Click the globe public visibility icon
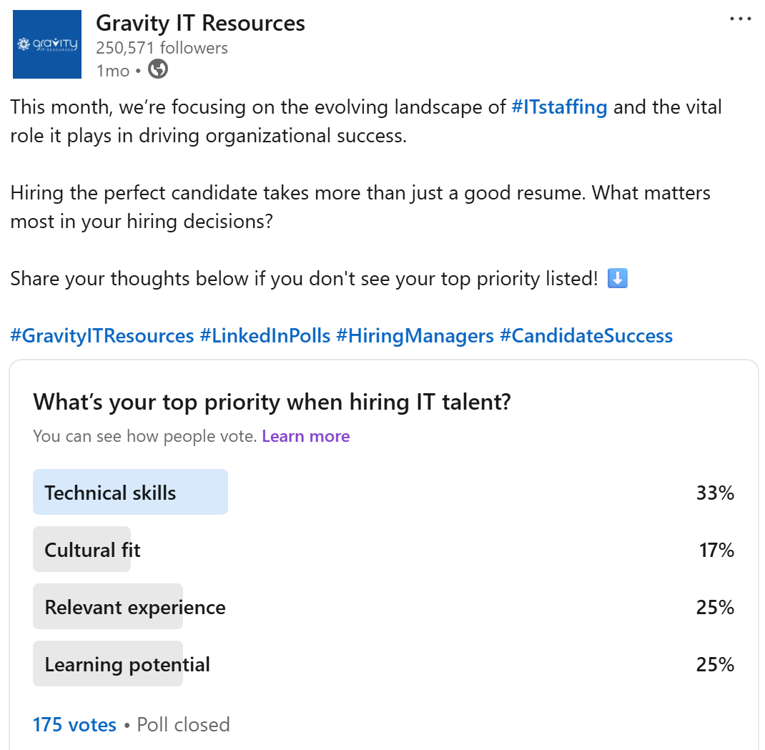Viewport: 765px width, 750px height. point(157,69)
